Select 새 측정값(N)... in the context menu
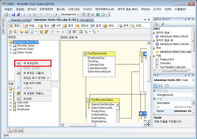 [x=33, y=63]
